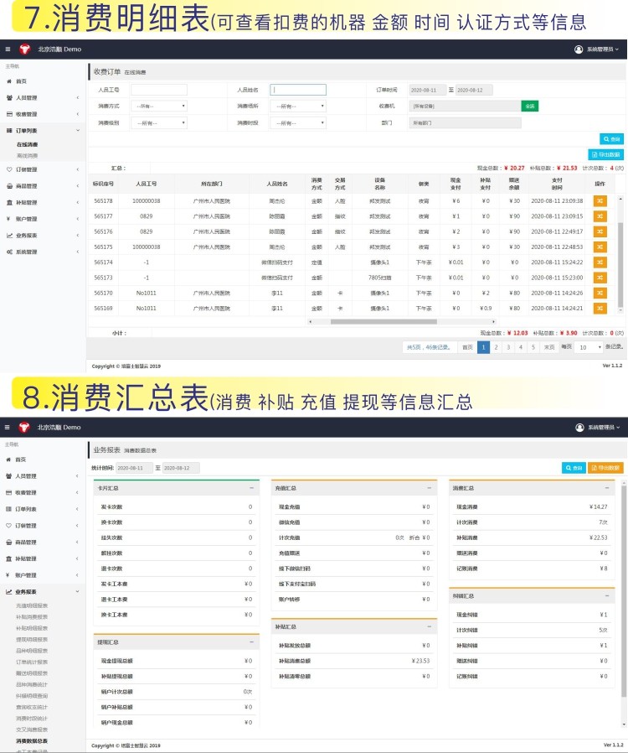Click the 人员工号 input field
This screenshot has height=753, width=628.
[x=158, y=90]
